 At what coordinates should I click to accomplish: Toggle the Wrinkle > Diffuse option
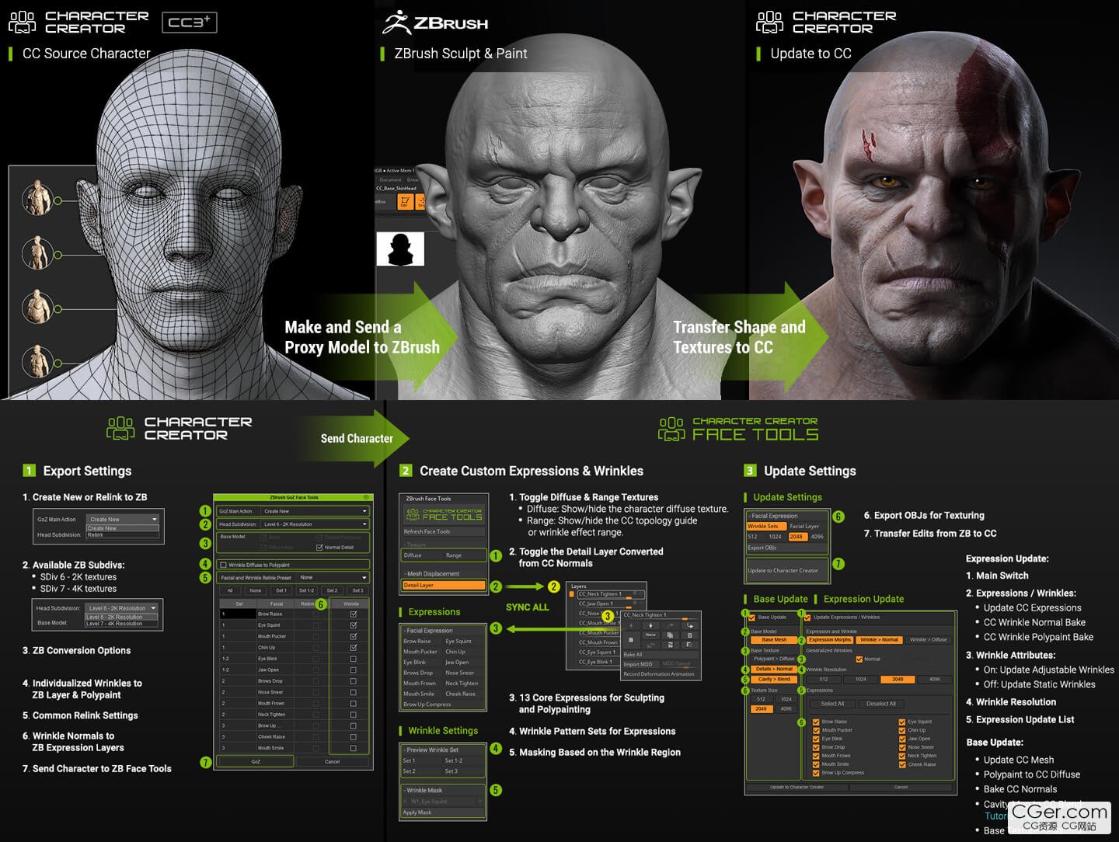[x=929, y=639]
